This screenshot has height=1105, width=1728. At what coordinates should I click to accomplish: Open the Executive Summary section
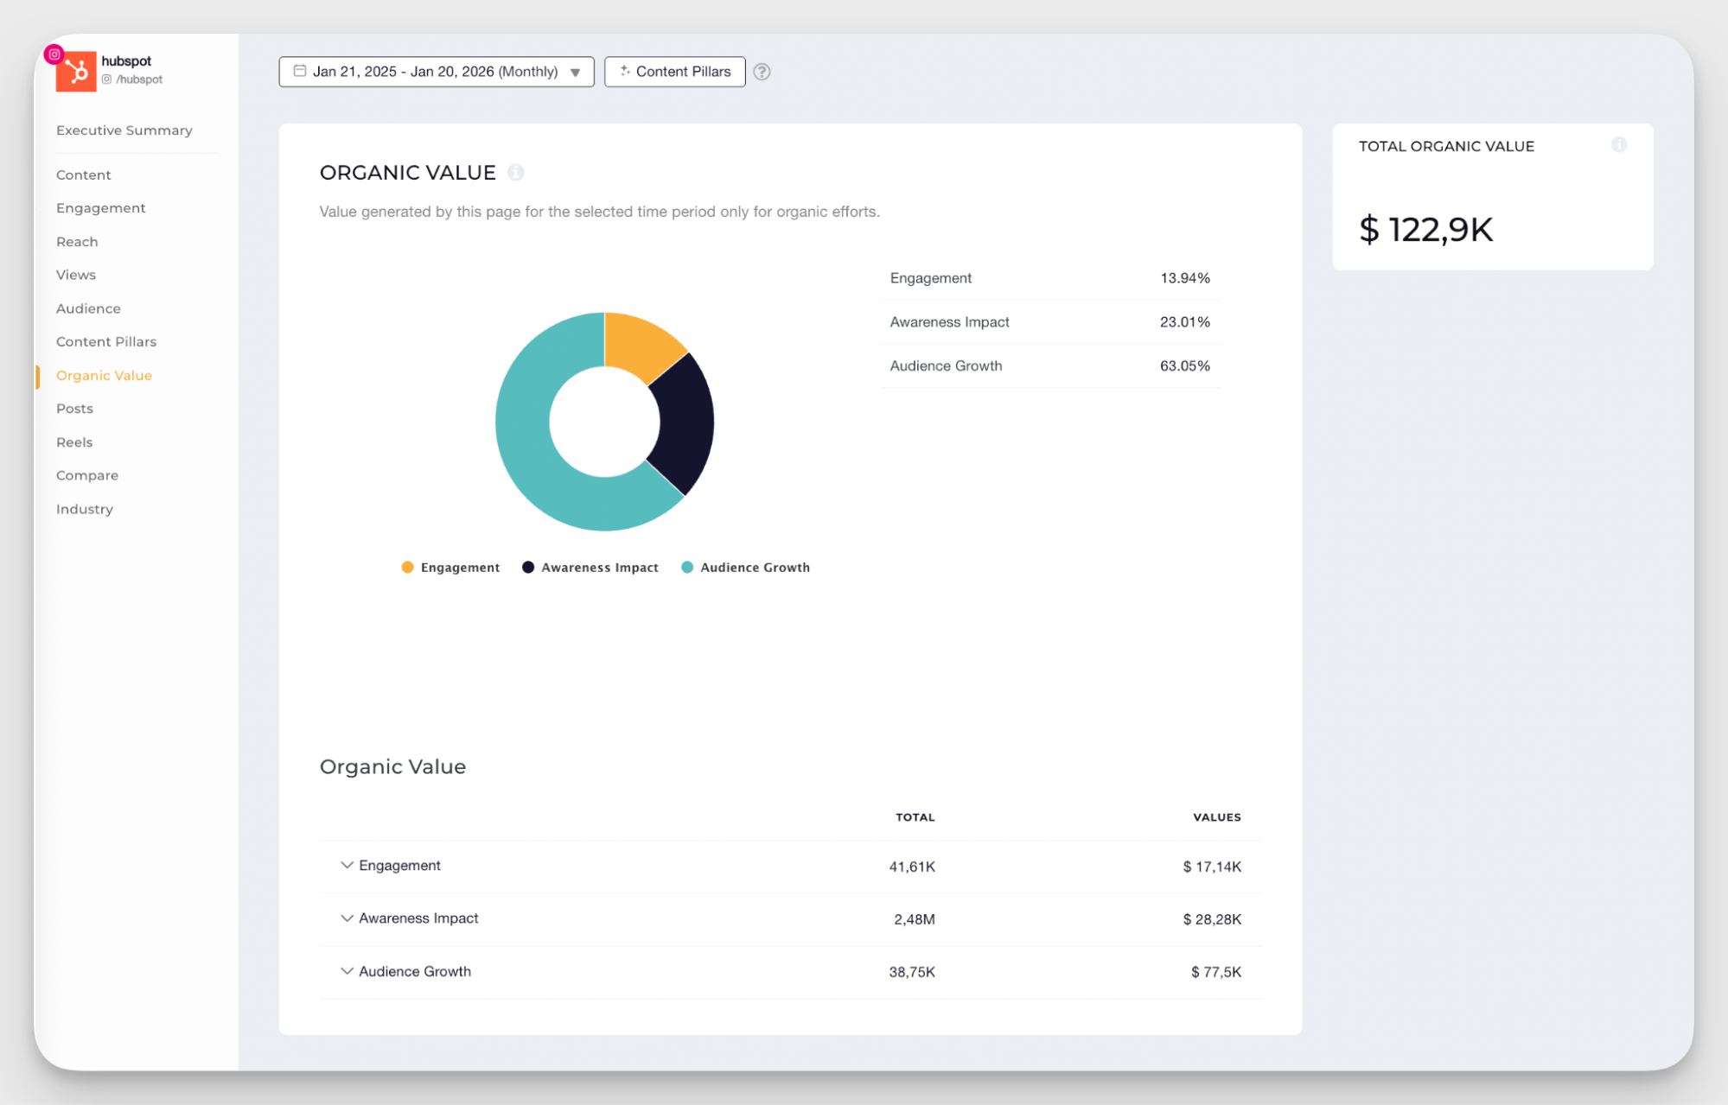(x=124, y=130)
